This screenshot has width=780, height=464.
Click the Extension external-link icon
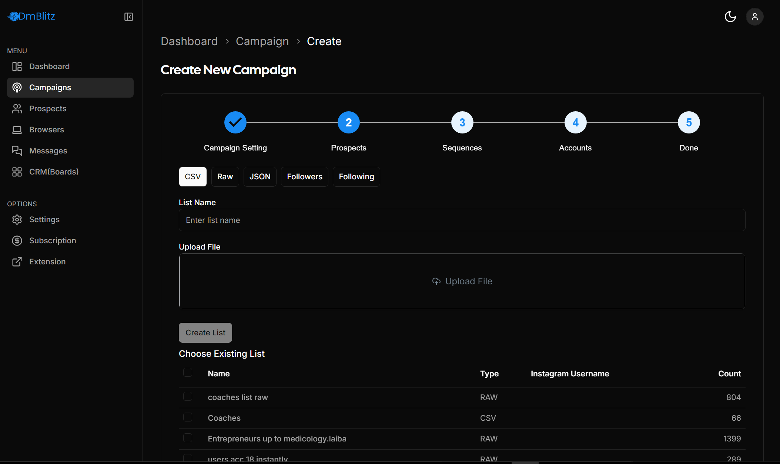coord(17,262)
